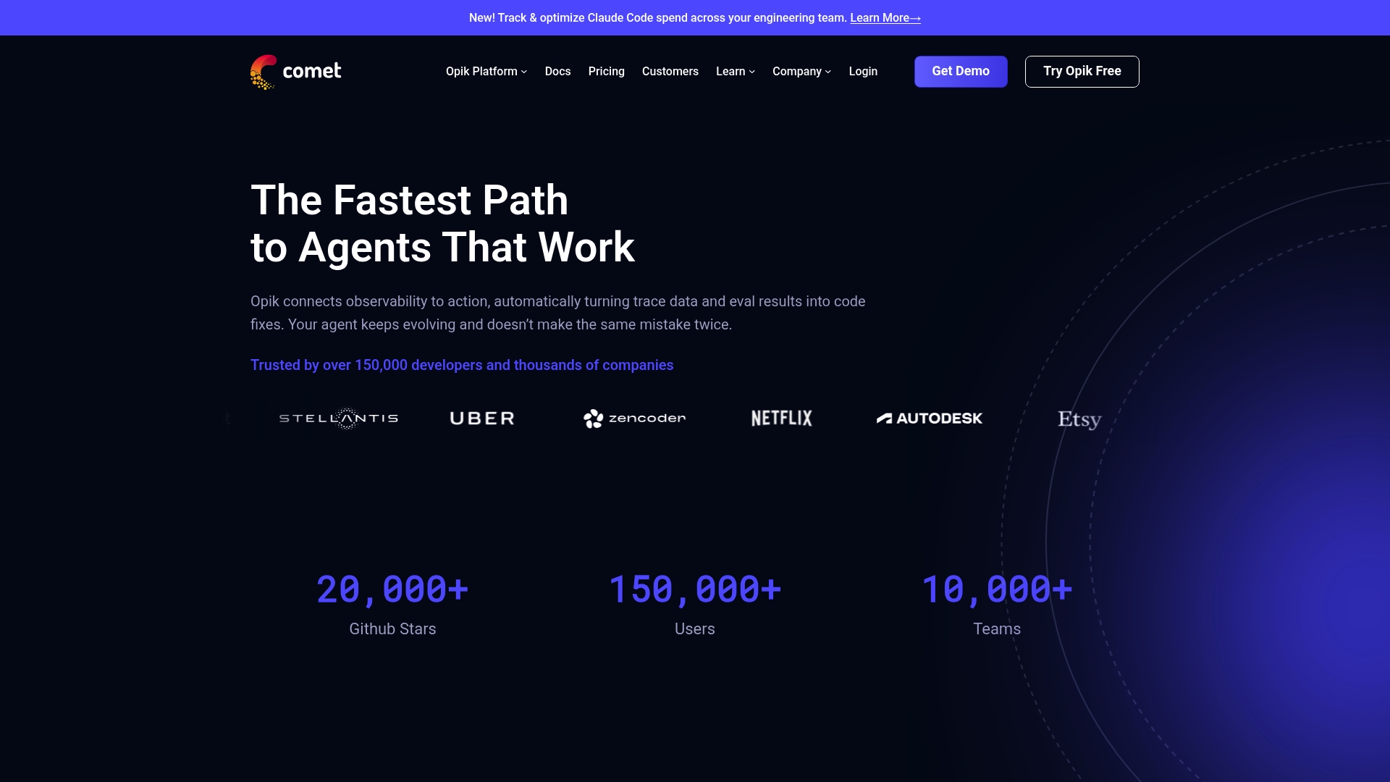Screen dimensions: 1390x782
Task: Click the 'Github Stars' label
Action: 392,629
